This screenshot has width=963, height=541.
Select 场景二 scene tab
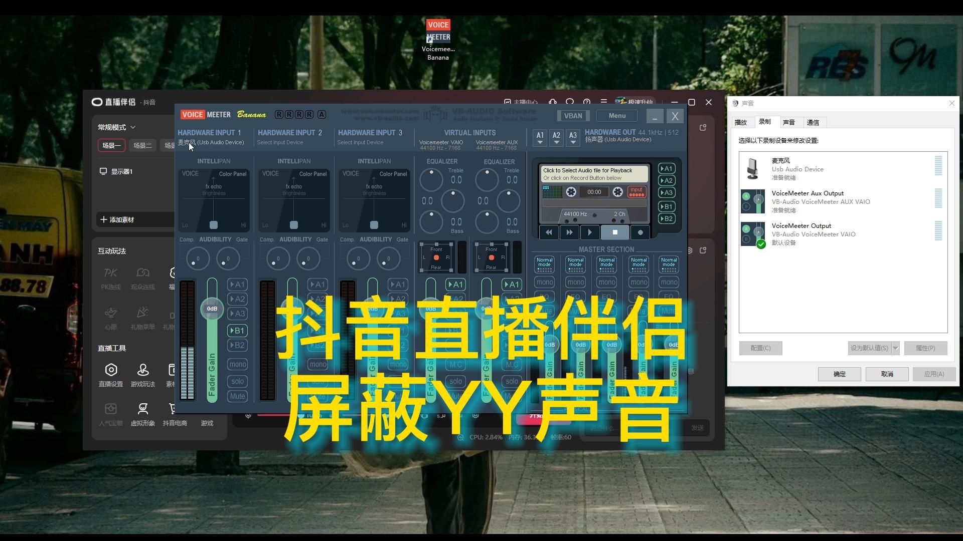142,145
